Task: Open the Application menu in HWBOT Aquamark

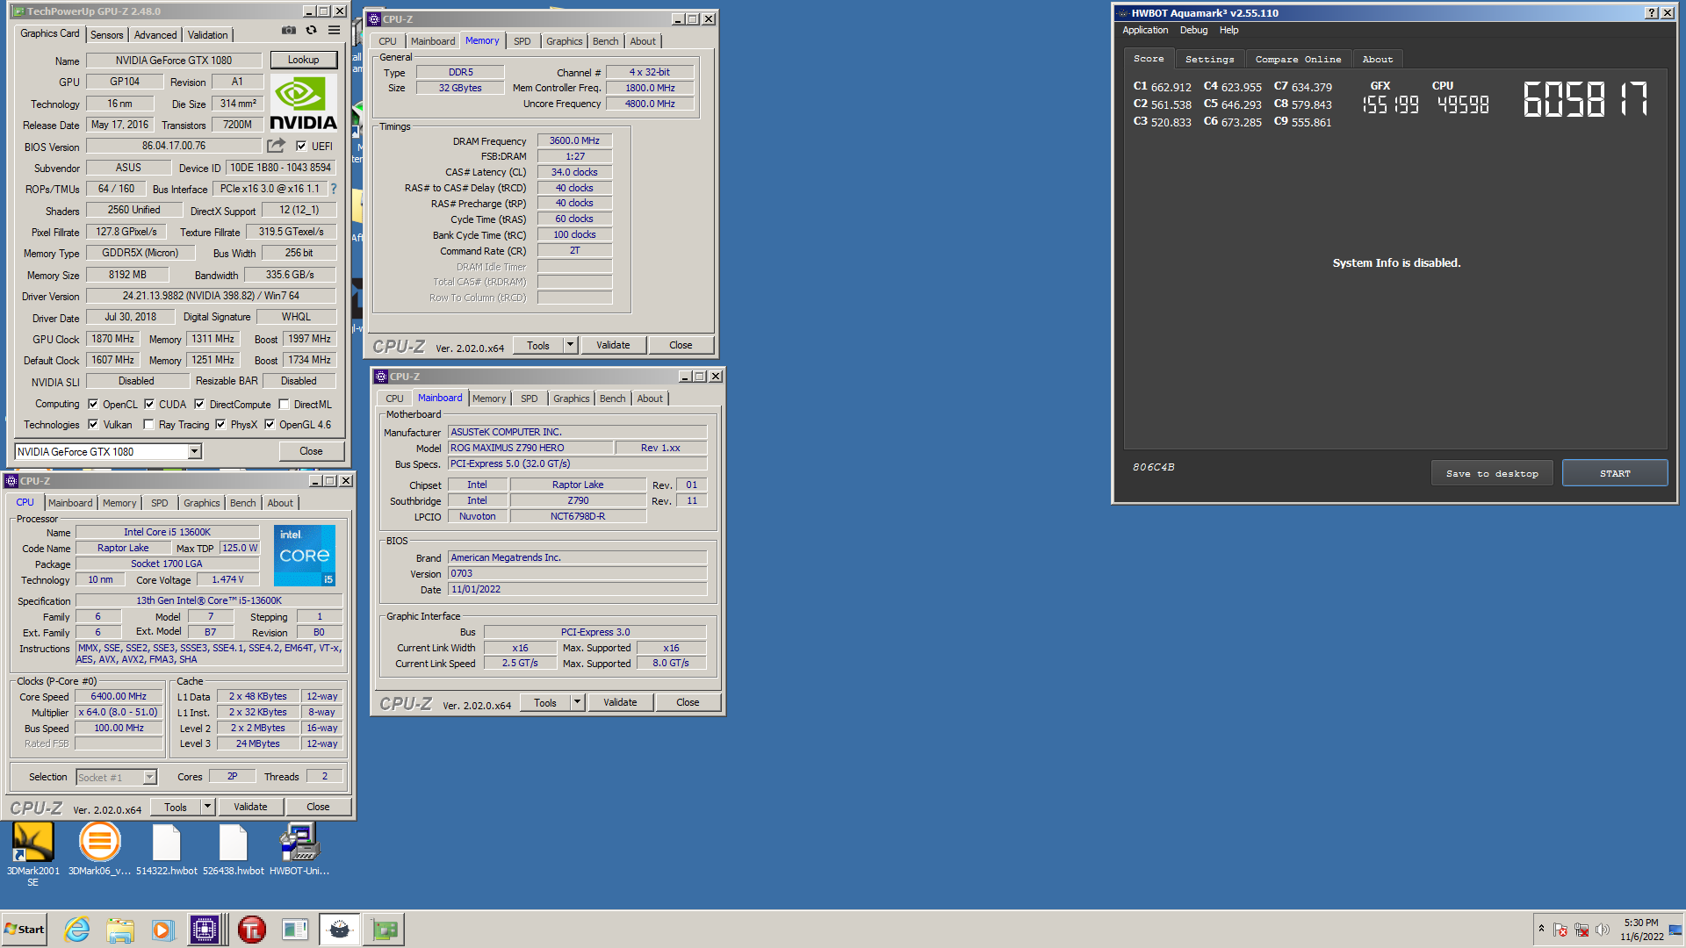Action: (1145, 30)
